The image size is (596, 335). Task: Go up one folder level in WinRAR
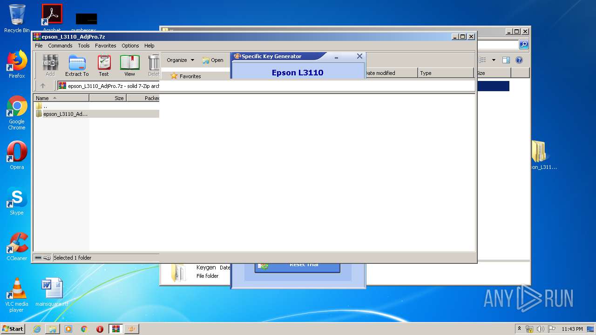point(43,86)
